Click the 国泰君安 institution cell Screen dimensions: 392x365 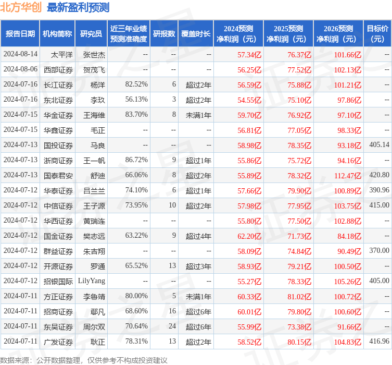[x=58, y=176]
